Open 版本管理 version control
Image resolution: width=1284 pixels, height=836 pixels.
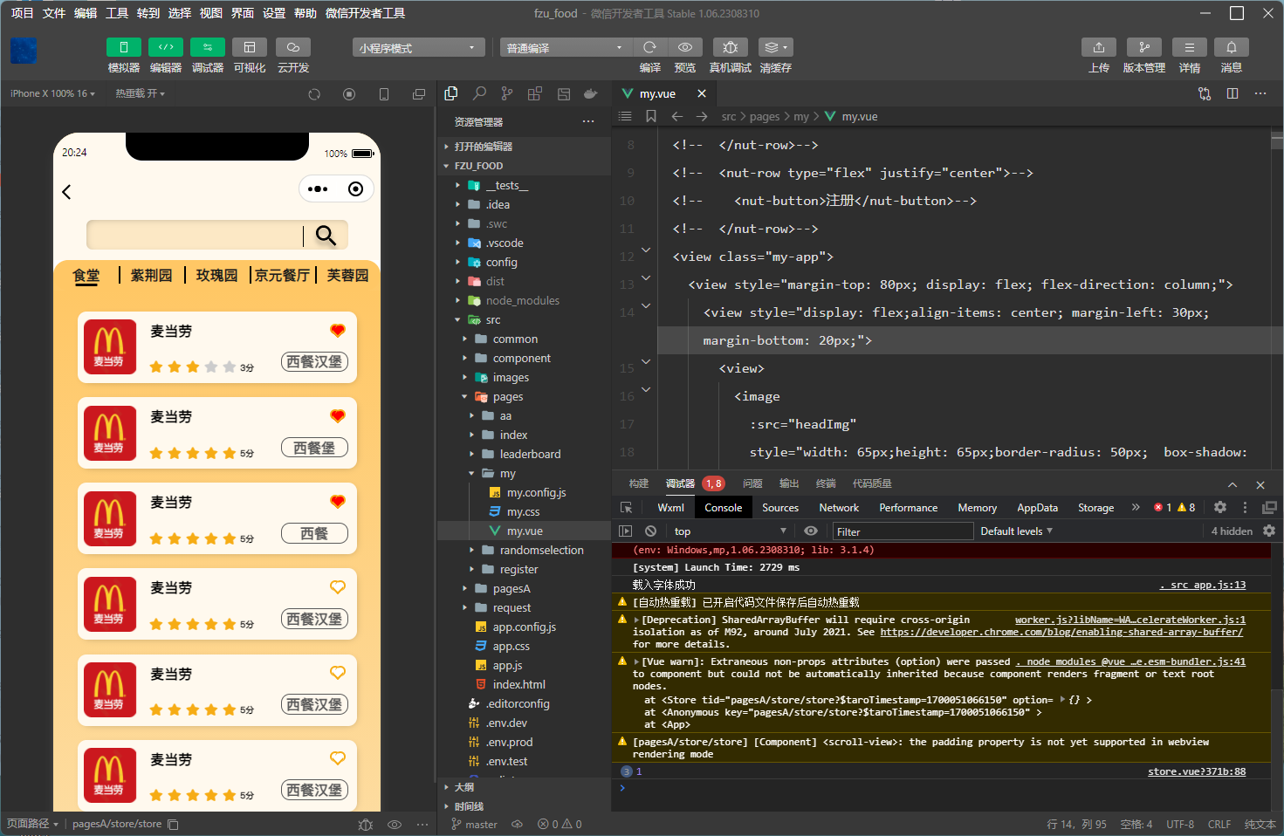[x=1143, y=47]
